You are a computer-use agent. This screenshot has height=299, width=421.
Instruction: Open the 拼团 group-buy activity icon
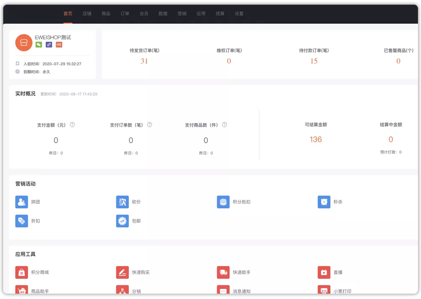click(21, 202)
